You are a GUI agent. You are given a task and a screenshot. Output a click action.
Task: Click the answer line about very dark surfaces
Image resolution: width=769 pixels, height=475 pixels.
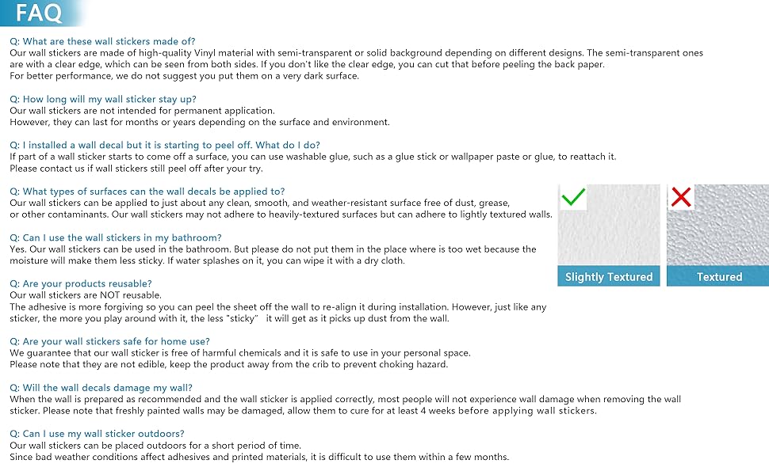184,76
